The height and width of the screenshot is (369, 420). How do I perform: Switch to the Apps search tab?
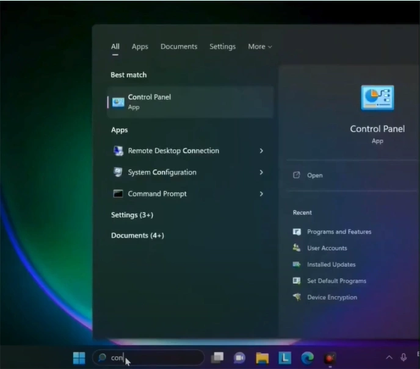(140, 47)
